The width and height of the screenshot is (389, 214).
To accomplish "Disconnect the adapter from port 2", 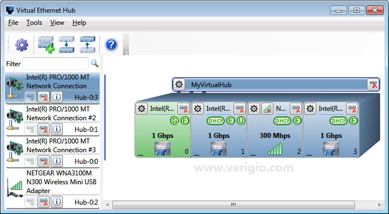I will click(296, 109).
